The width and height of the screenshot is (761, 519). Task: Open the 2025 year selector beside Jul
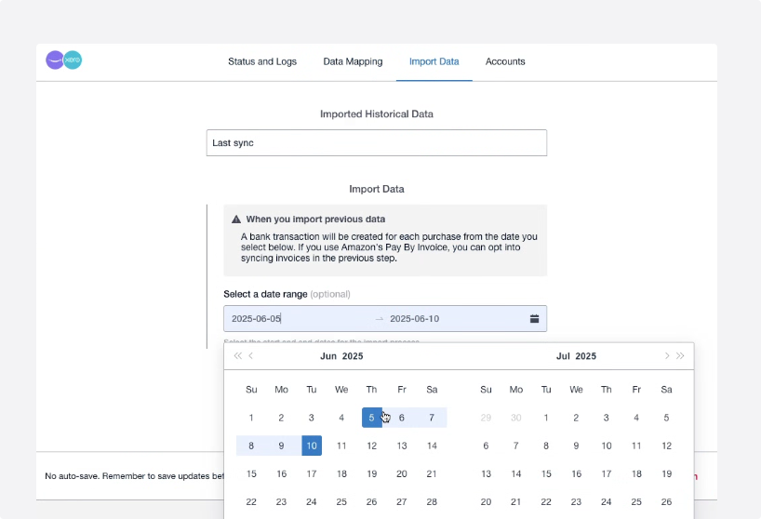point(586,356)
